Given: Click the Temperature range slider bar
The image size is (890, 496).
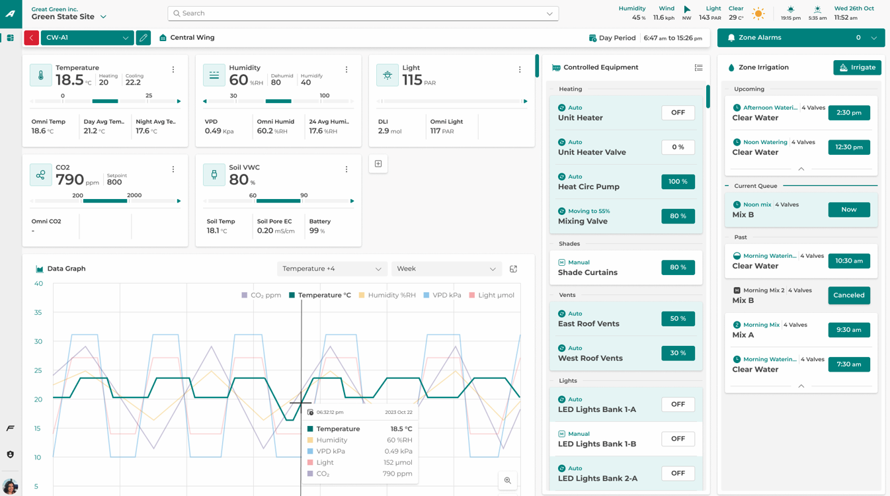Looking at the screenshot, I should click(x=106, y=101).
